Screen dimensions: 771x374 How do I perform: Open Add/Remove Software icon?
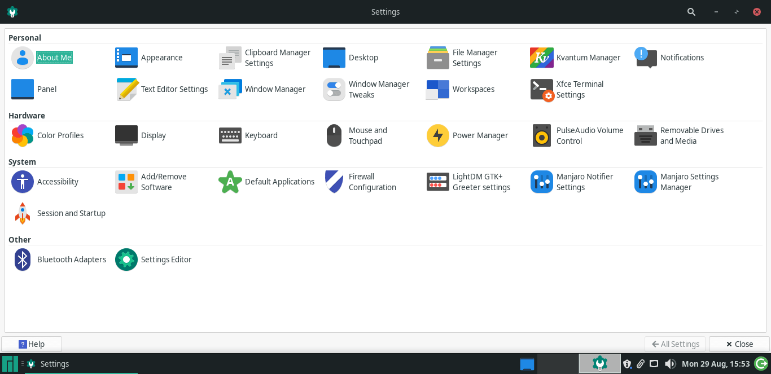tap(126, 182)
